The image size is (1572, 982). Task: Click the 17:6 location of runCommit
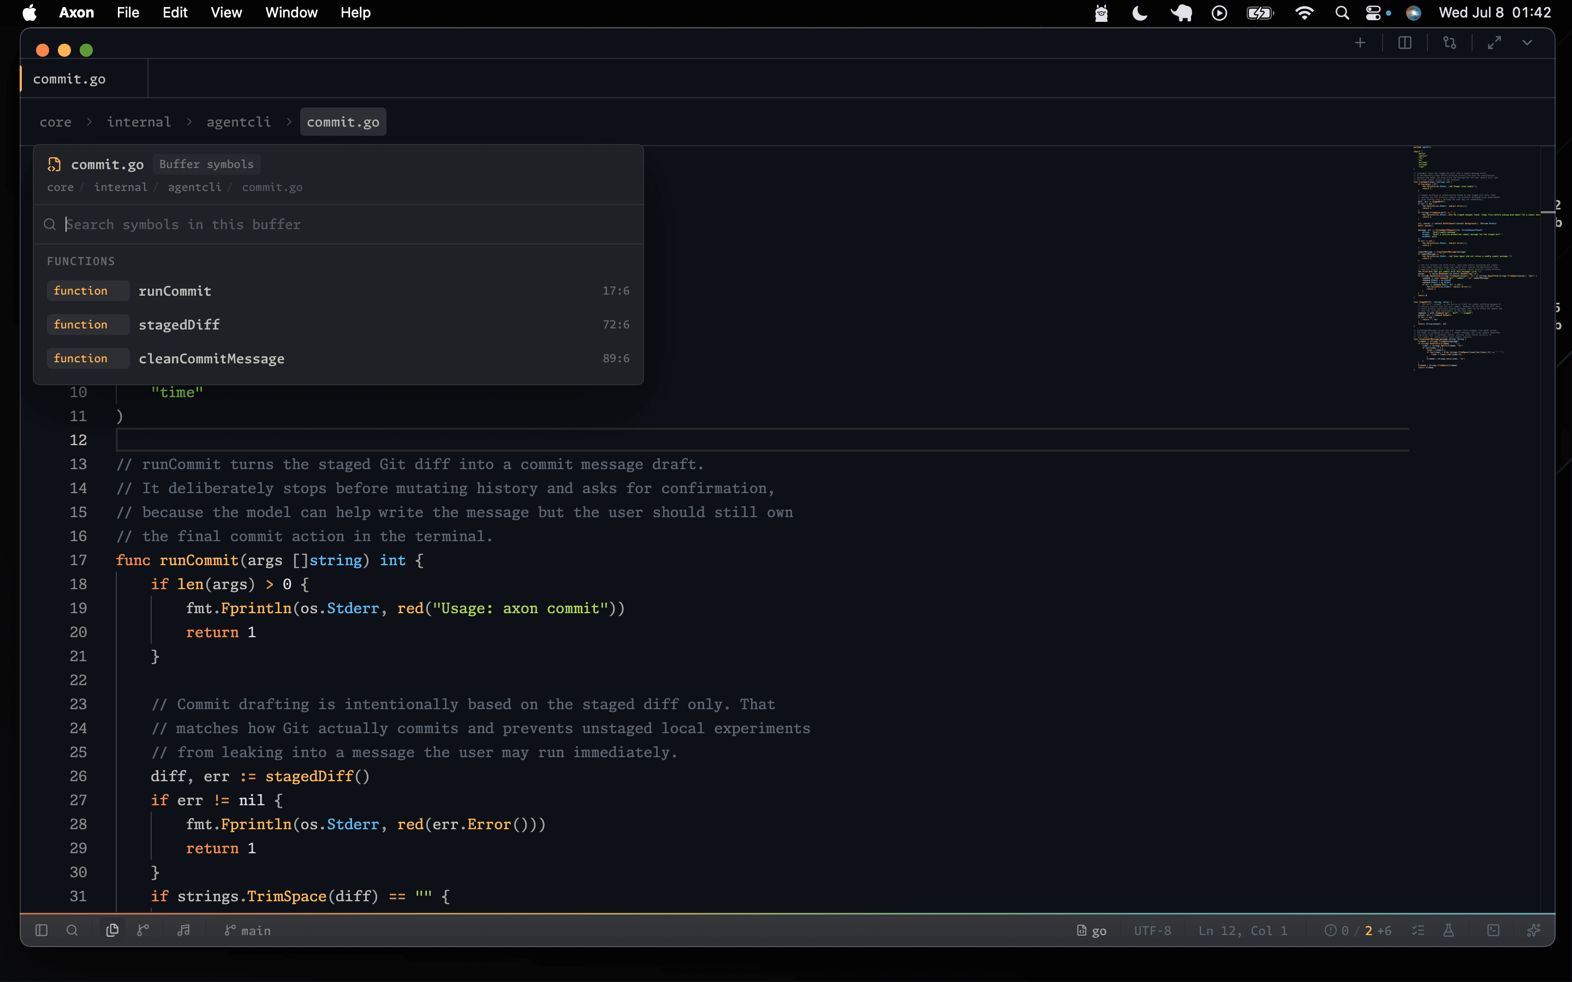pyautogui.click(x=615, y=290)
